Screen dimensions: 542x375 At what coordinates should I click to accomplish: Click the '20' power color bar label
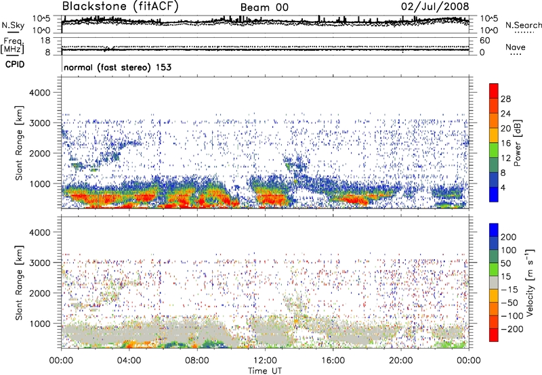point(505,129)
